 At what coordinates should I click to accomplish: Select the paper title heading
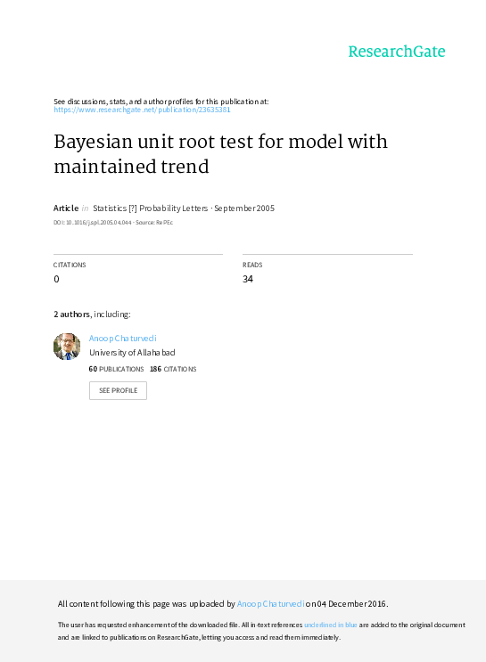(x=220, y=153)
